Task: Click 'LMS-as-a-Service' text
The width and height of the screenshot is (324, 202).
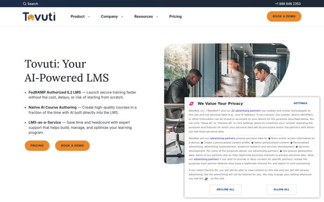Action: tap(45, 123)
